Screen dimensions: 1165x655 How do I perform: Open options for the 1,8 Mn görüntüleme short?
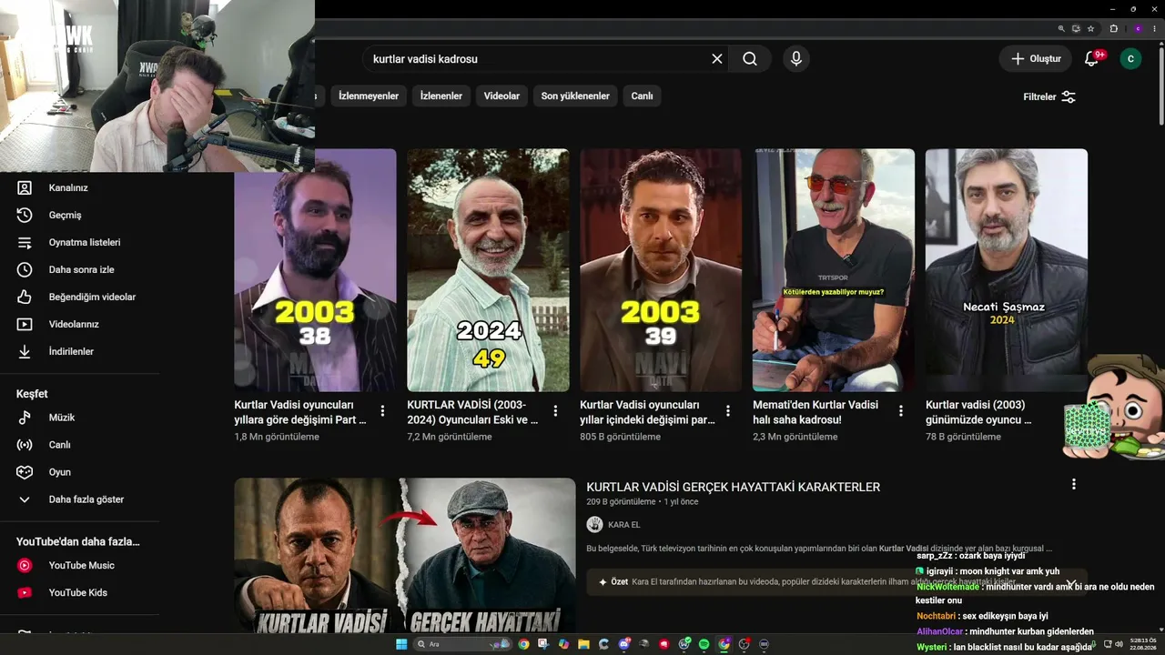point(382,411)
